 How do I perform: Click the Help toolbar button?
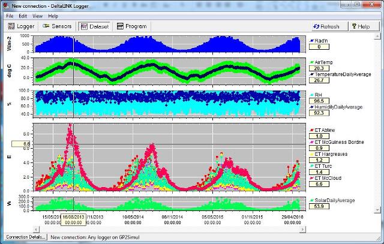point(364,26)
